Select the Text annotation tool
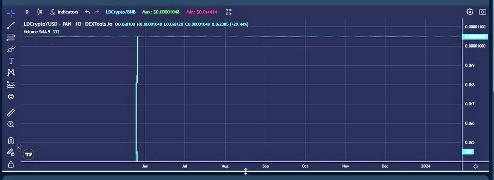The width and height of the screenshot is (494, 180). pos(11,61)
